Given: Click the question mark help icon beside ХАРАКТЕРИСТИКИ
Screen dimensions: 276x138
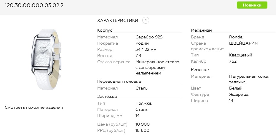Looking at the screenshot, I should coord(145,20).
